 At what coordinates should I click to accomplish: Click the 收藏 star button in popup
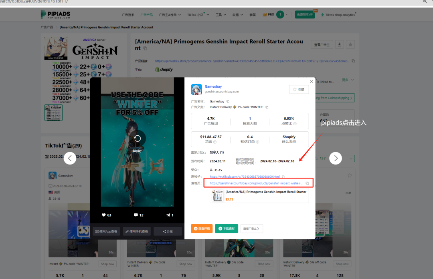point(299,89)
